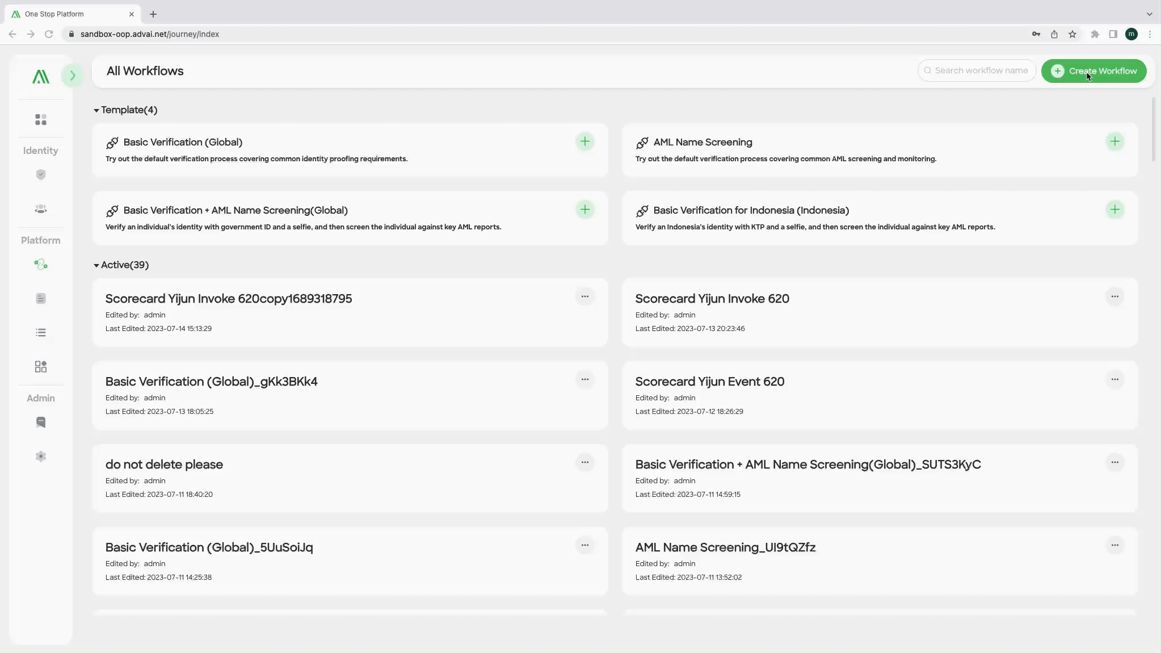Click the dashboard grid icon in sidebar
This screenshot has height=653, width=1161.
(41, 119)
